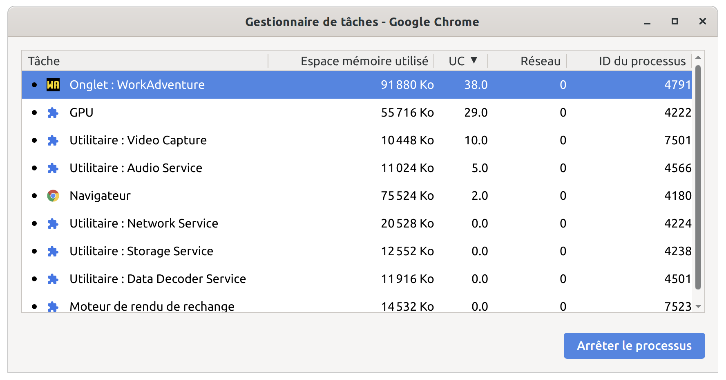Click the scrollbar down arrow

tap(699, 306)
